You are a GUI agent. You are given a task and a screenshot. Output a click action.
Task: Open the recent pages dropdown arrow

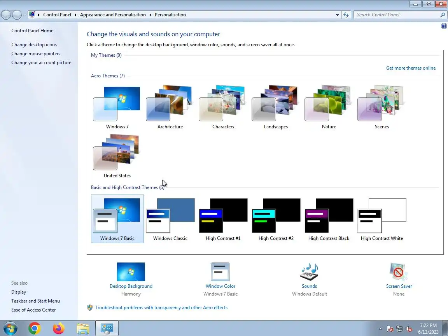point(24,15)
